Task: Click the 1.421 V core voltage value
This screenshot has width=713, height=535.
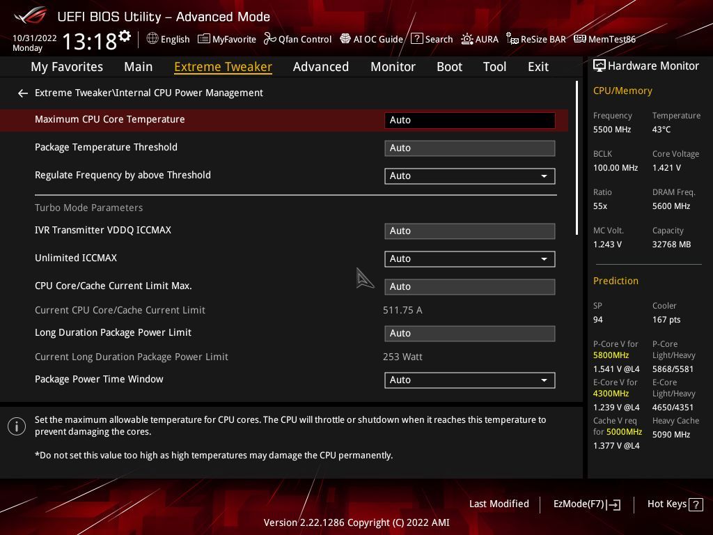Action: (x=666, y=168)
